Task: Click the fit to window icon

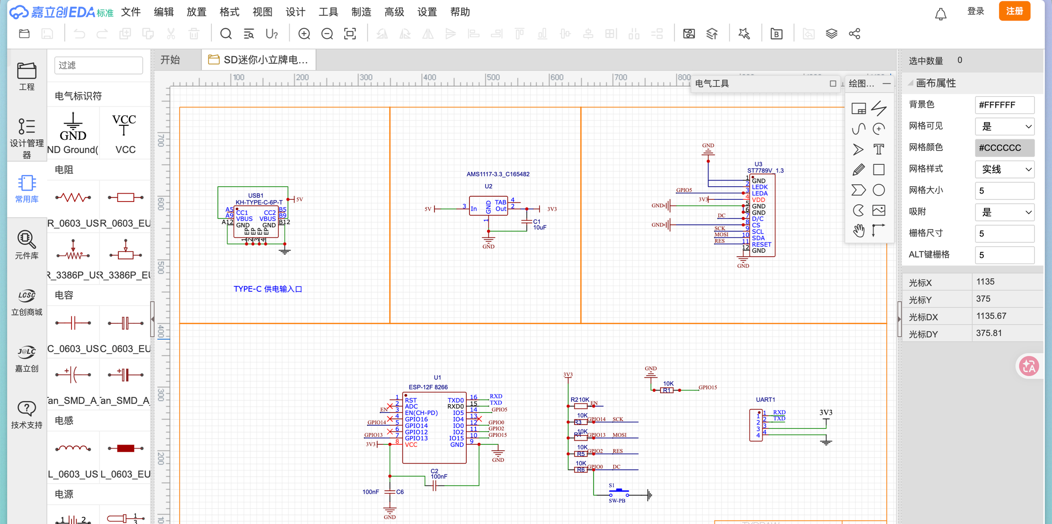Action: tap(350, 34)
